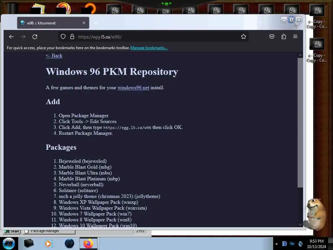
Task: Select the w96 :: kitsunenet tab
Action: coord(53,23)
